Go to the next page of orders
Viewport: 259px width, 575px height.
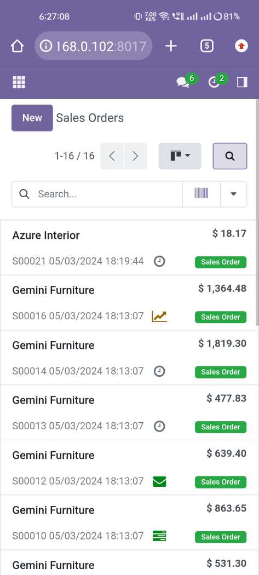pyautogui.click(x=135, y=156)
